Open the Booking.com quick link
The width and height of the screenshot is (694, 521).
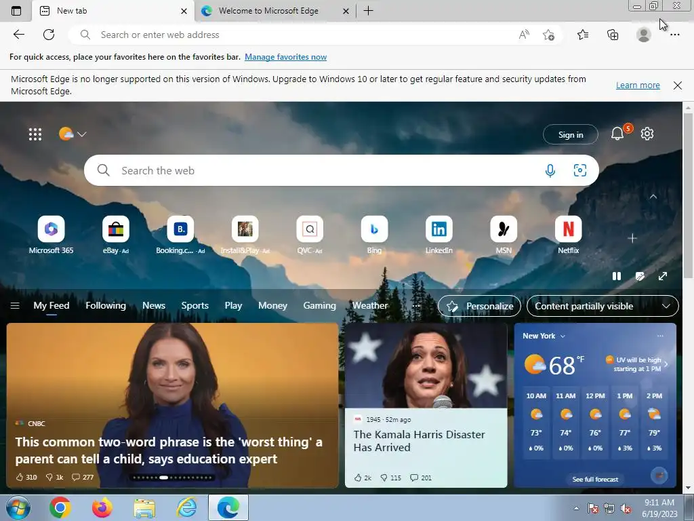pyautogui.click(x=180, y=235)
